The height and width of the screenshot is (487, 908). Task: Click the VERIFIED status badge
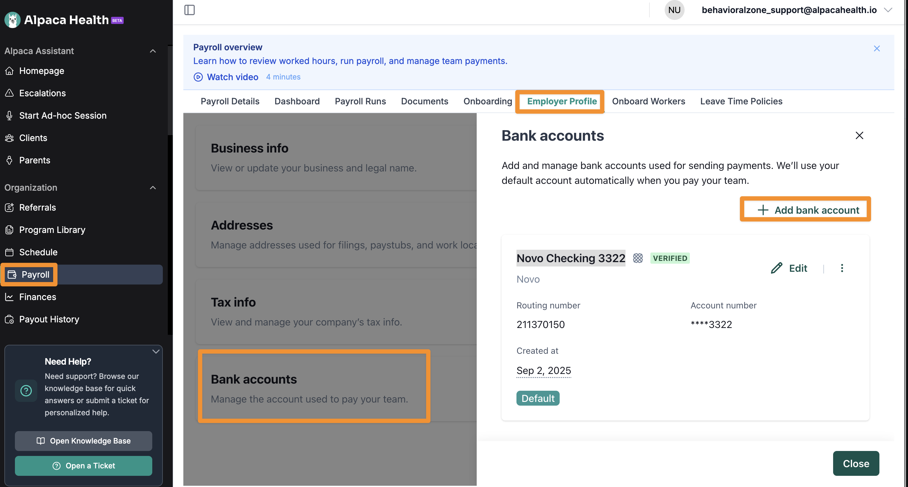[670, 258]
